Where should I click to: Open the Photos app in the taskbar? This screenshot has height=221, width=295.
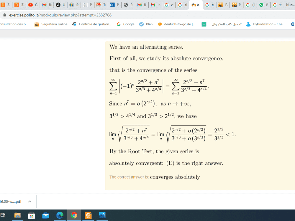(102, 215)
